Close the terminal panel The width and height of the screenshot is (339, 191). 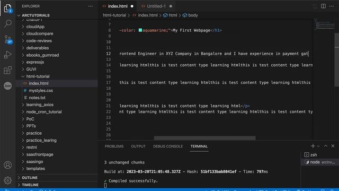pos(333,146)
